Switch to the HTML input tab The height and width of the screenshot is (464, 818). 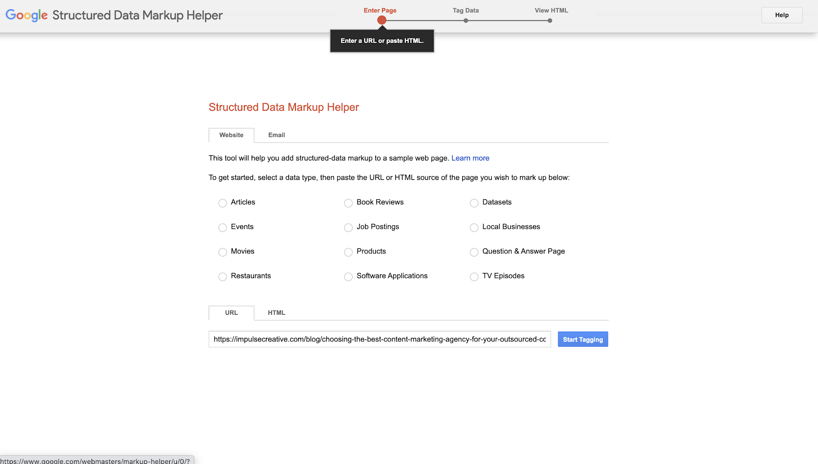(x=277, y=313)
